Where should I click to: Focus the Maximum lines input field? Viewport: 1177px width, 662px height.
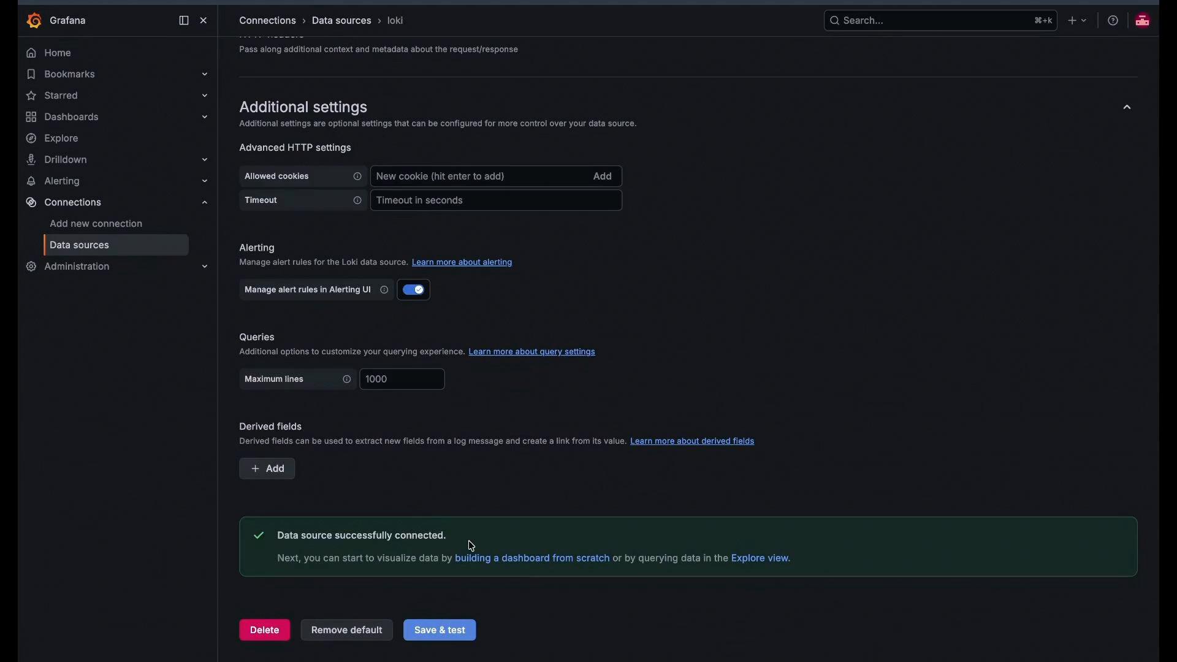(x=402, y=380)
